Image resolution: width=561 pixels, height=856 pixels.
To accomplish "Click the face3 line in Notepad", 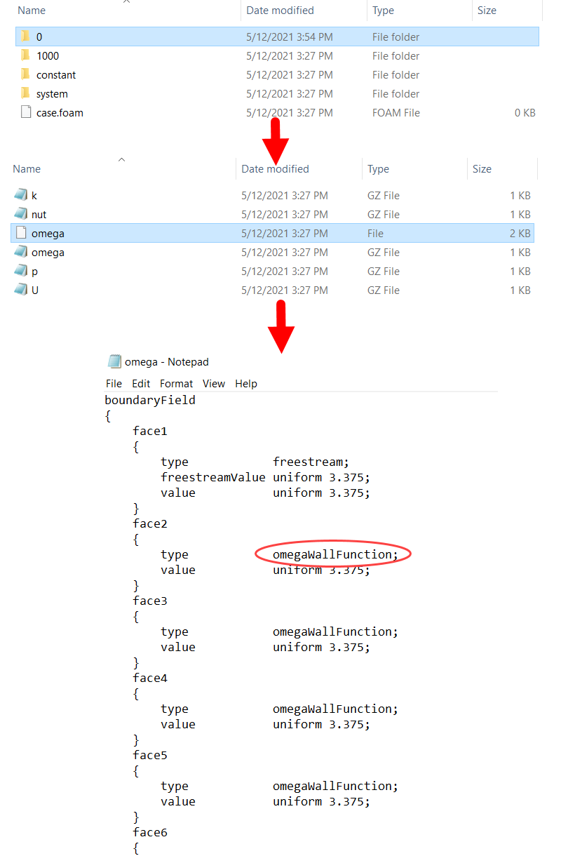I will coord(150,601).
